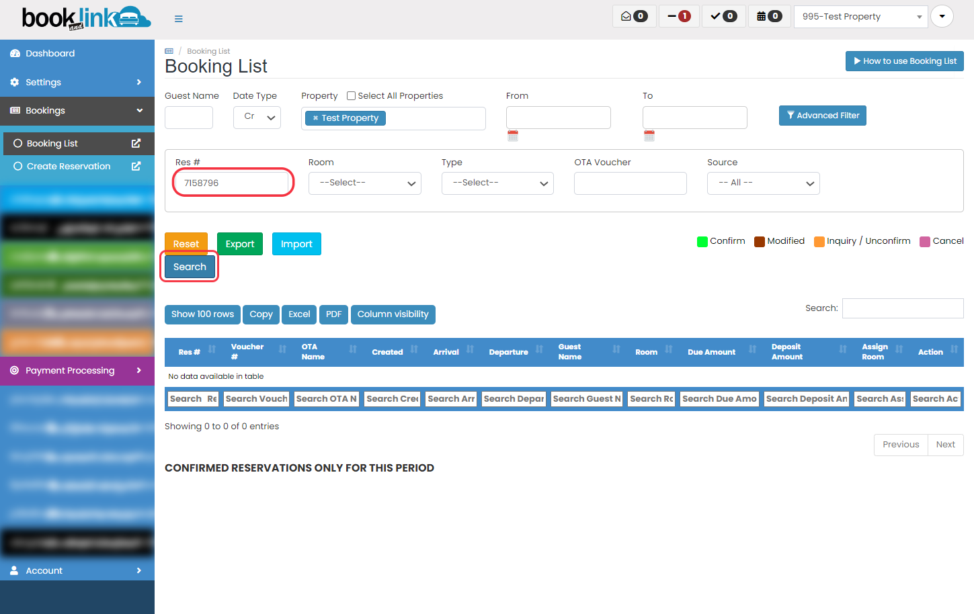
Task: Open Booking List in new window icon
Action: pos(136,143)
